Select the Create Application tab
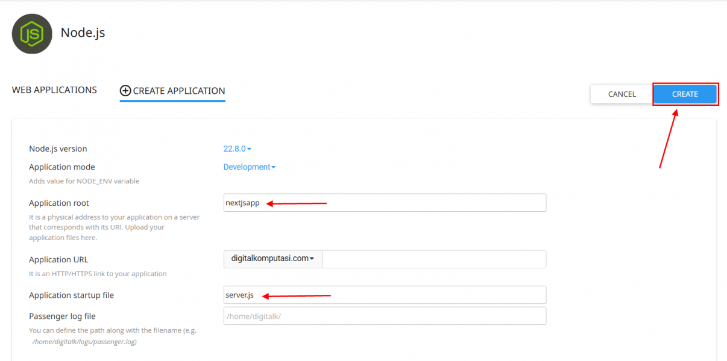The height and width of the screenshot is (361, 727). (172, 91)
